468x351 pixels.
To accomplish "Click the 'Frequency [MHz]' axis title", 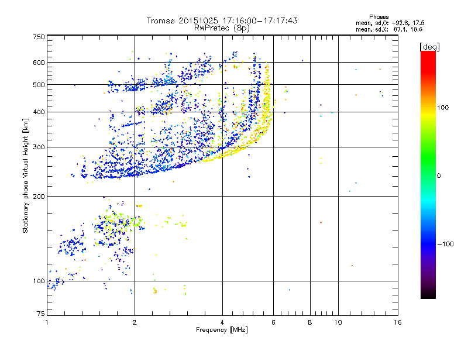I will tap(222, 330).
